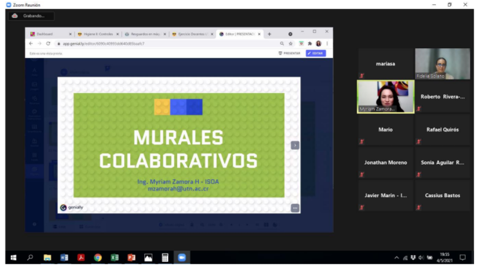The height and width of the screenshot is (268, 479).
Task: Open the Chrome extensions puzzle icon
Action: (x=310, y=43)
